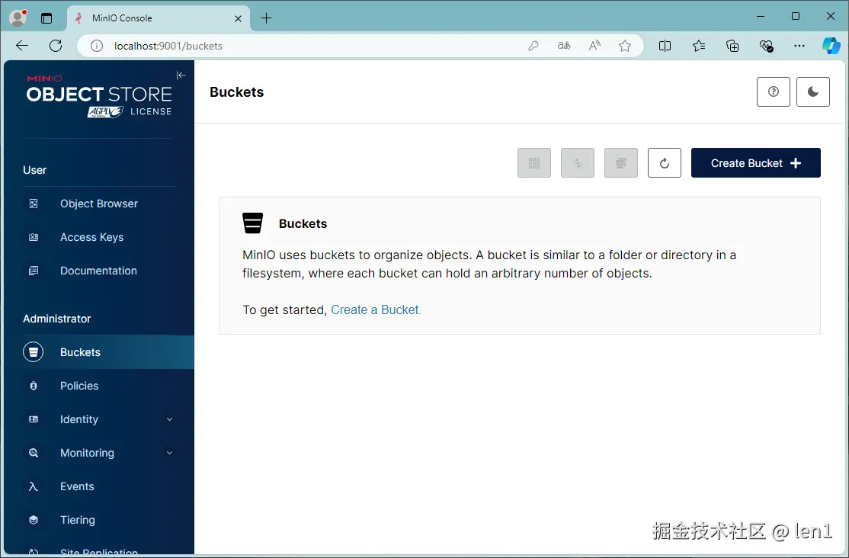
Task: Click the Identity icon
Action: click(34, 419)
